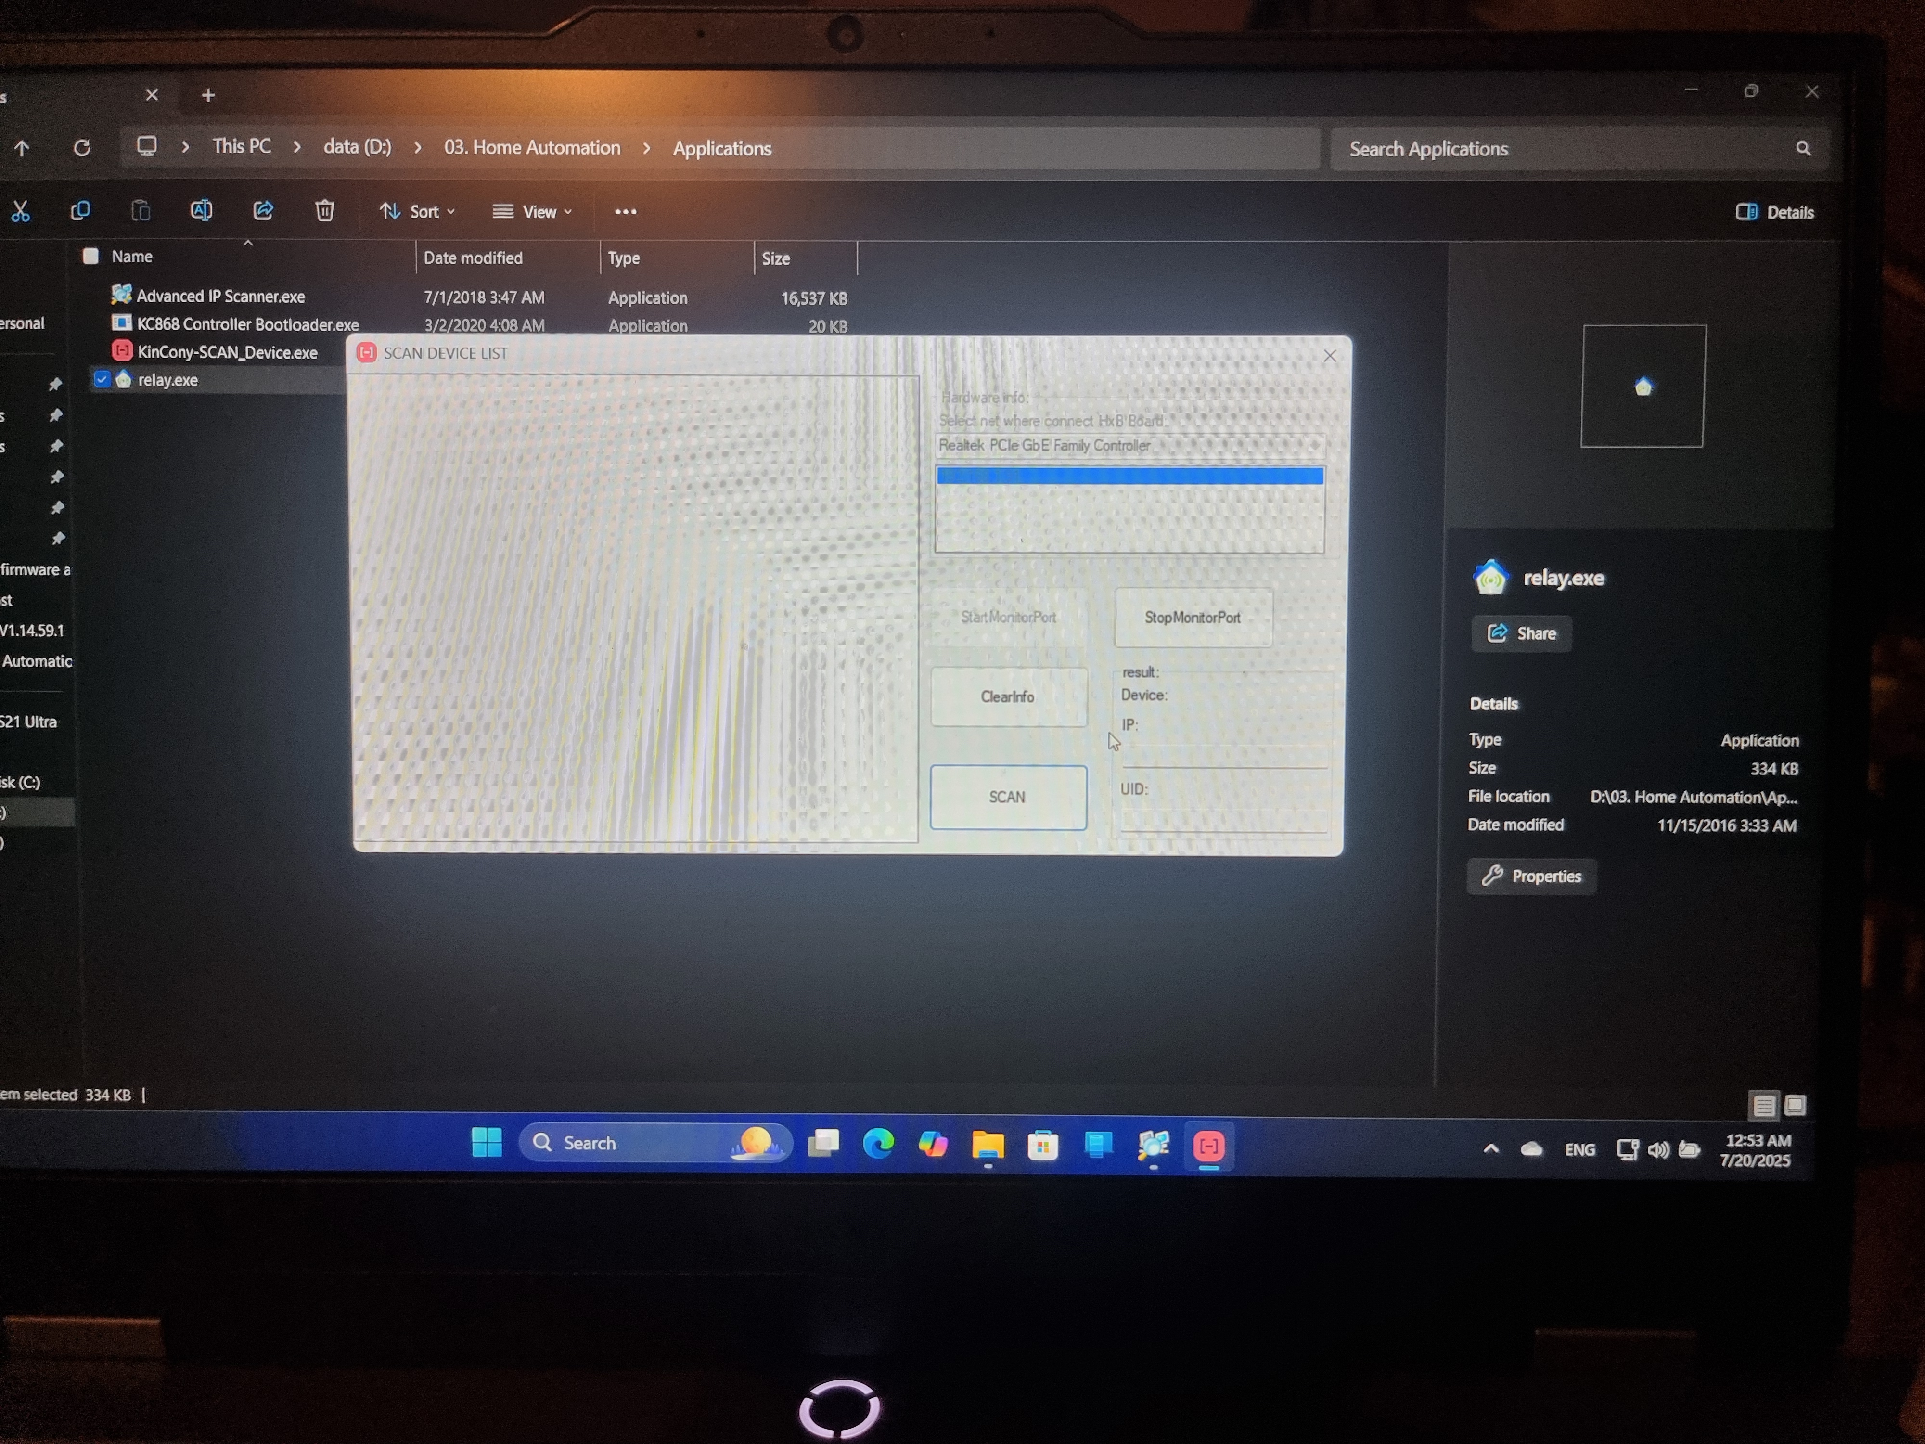Expand the Realtek PCIe GbE Family Controller dropdown

click(x=1314, y=446)
